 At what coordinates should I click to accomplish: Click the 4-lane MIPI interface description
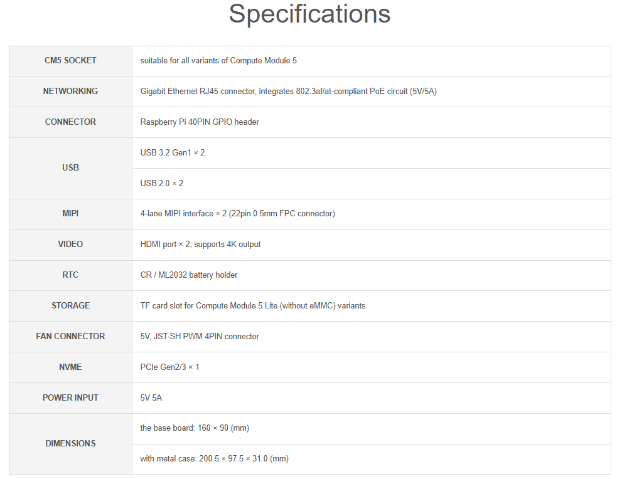[x=238, y=214]
